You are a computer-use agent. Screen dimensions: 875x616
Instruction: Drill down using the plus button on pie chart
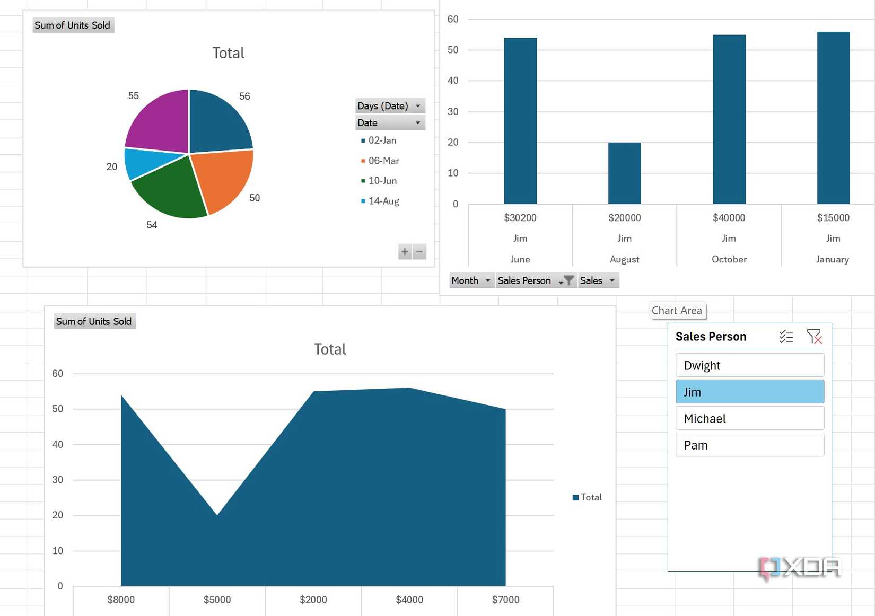[404, 252]
